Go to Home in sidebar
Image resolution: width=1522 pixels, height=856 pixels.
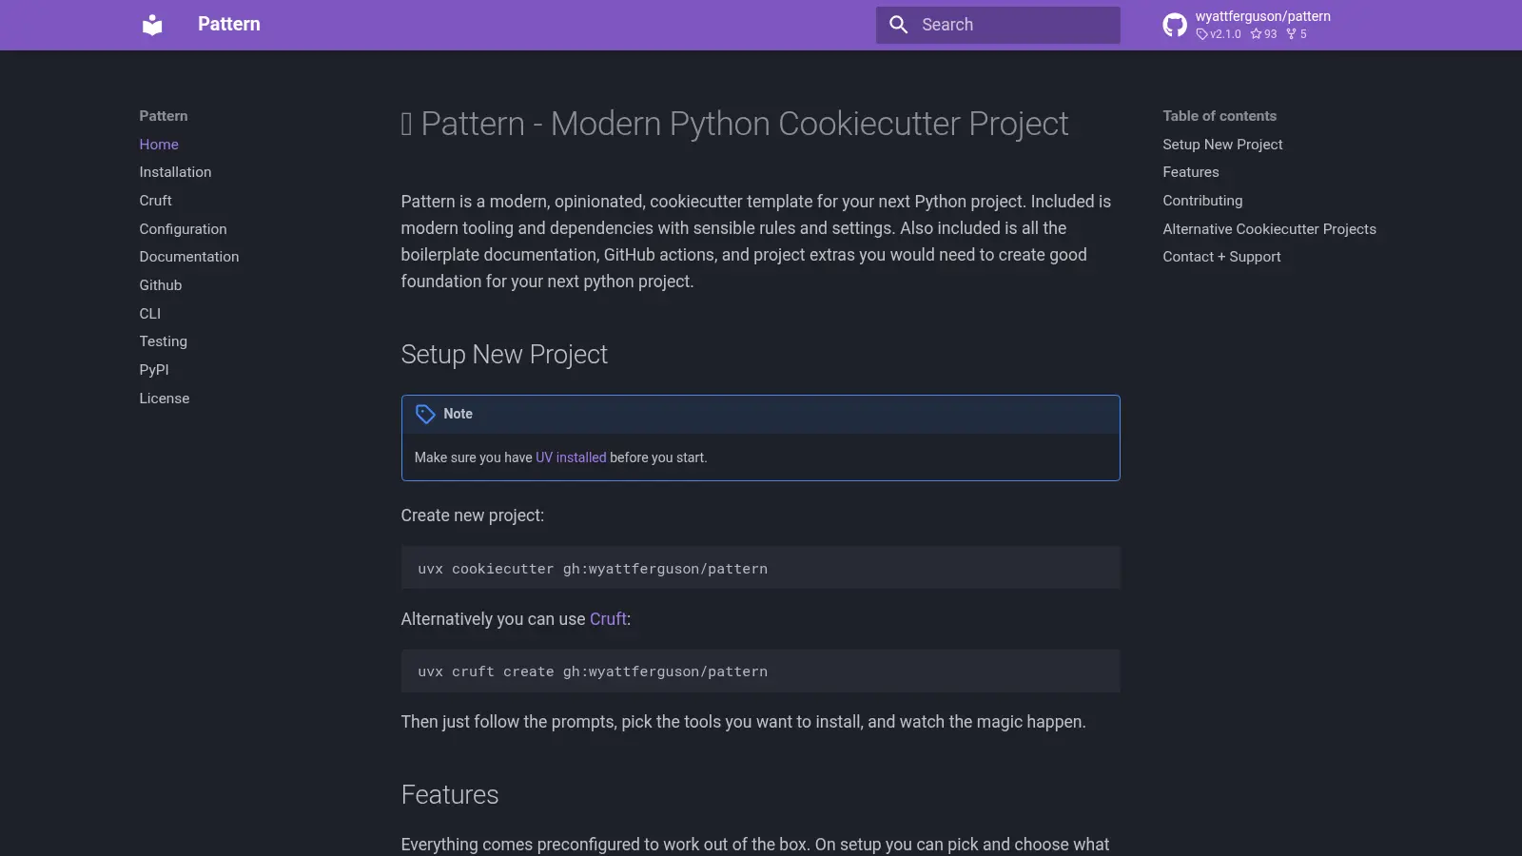tap(159, 145)
